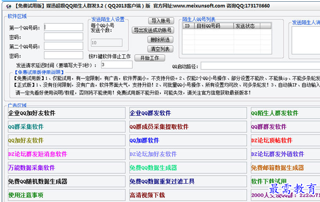Click the 发送请求延迟时间 delay field
Viewport: 320px width, 202px height.
117,65
